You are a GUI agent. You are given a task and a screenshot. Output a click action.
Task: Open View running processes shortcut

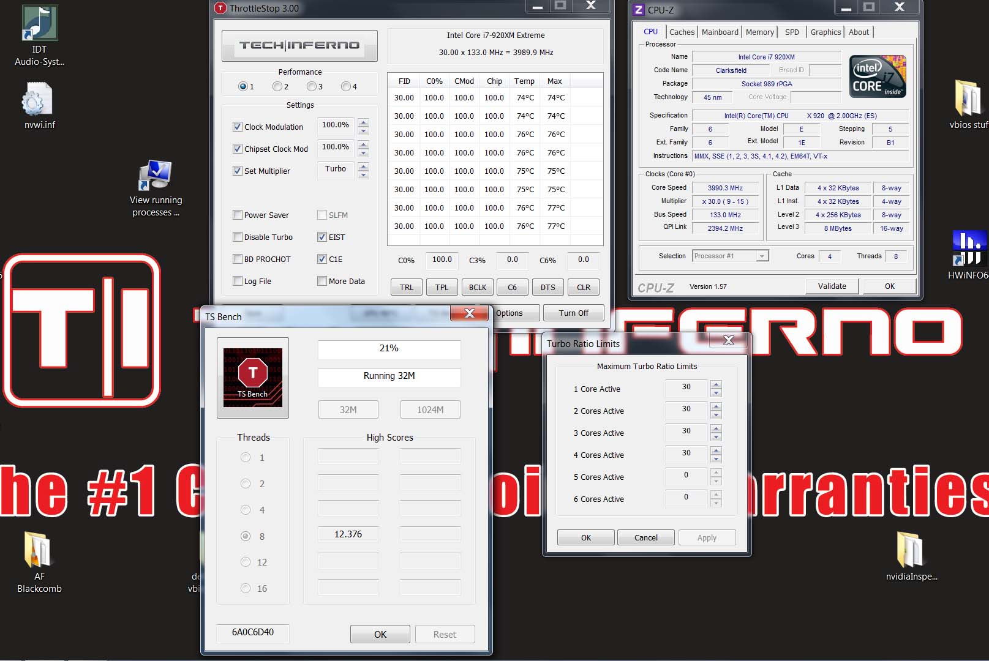(x=156, y=189)
